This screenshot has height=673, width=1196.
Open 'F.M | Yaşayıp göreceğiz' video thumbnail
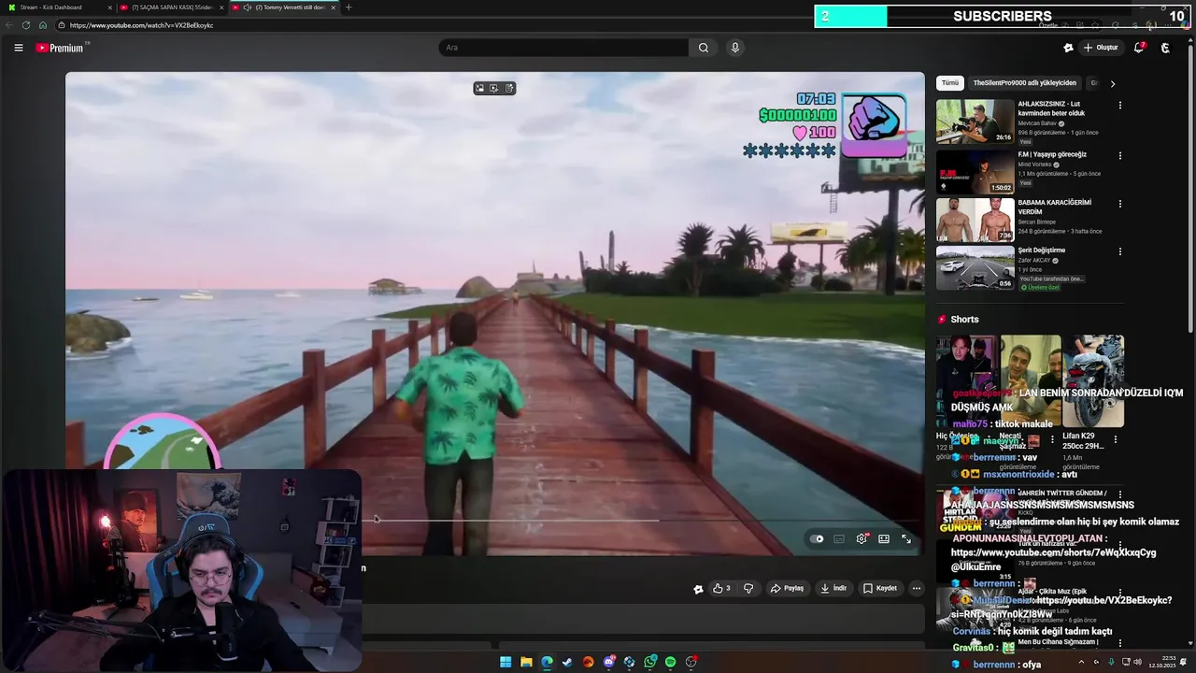click(x=975, y=171)
